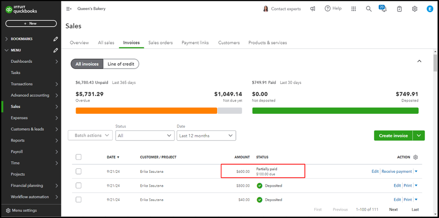Click the page vertical scrollbar
This screenshot has height=218, width=439.
(435, 63)
